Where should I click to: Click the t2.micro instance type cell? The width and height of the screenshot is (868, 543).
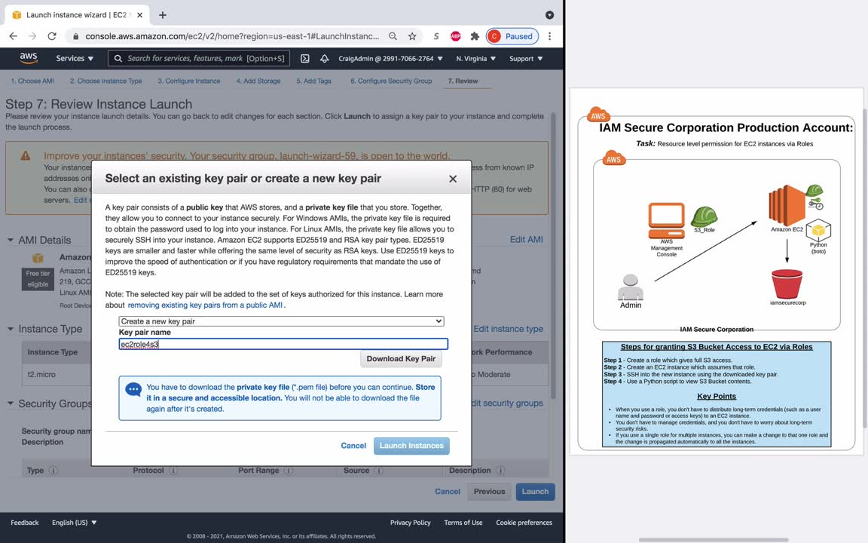tap(41, 375)
